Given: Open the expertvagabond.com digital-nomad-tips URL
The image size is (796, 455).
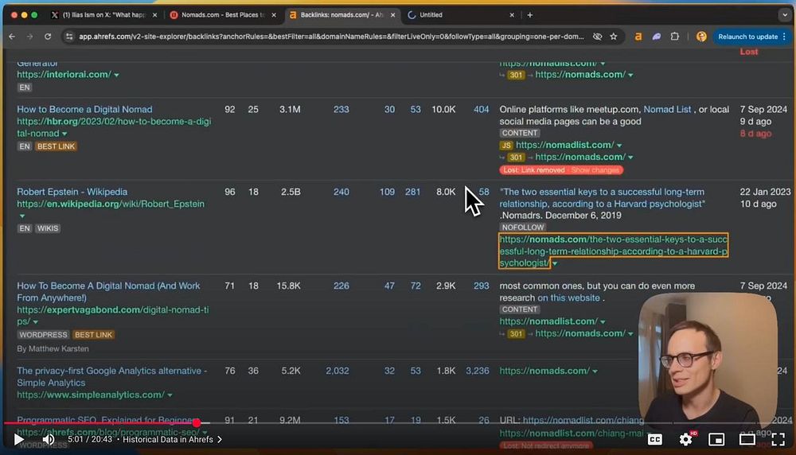Looking at the screenshot, I should [x=113, y=316].
